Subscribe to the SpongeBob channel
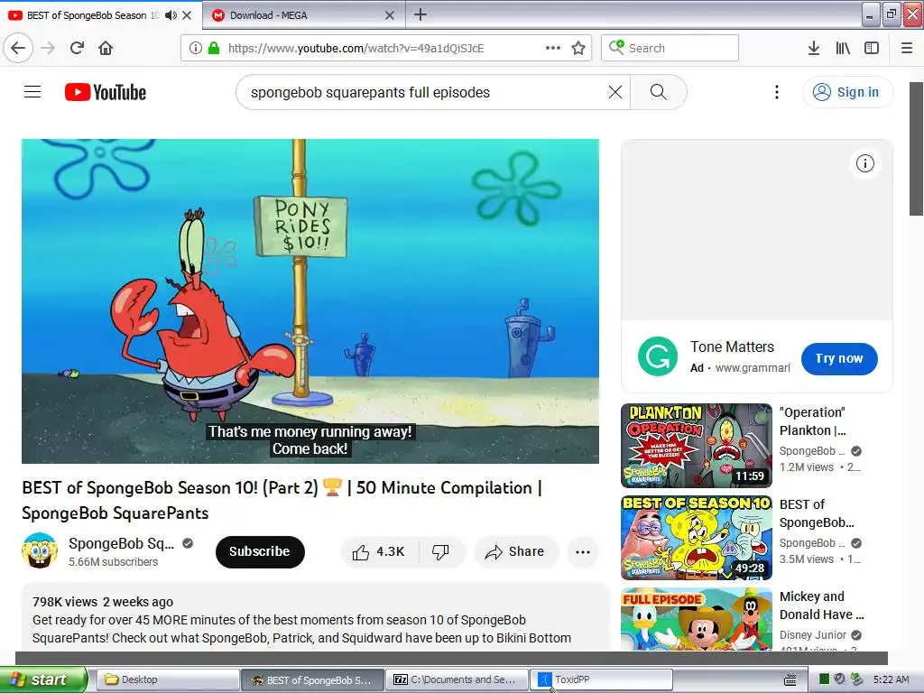Screen dimensions: 924x693 pyautogui.click(x=260, y=551)
